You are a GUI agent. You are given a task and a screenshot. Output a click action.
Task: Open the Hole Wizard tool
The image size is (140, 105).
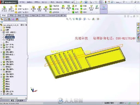[39, 9]
